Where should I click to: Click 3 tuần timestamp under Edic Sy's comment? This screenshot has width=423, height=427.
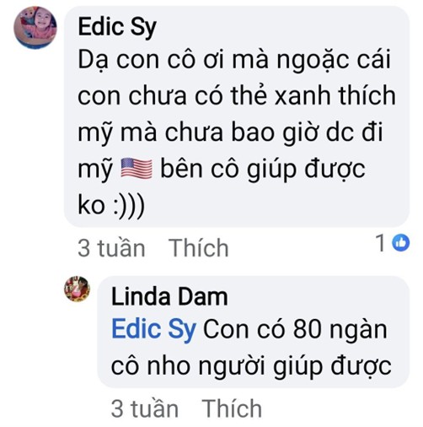tap(111, 248)
